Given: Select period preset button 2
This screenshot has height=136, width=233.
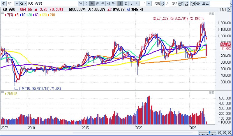Looking at the screenshot, I should click(x=126, y=3).
